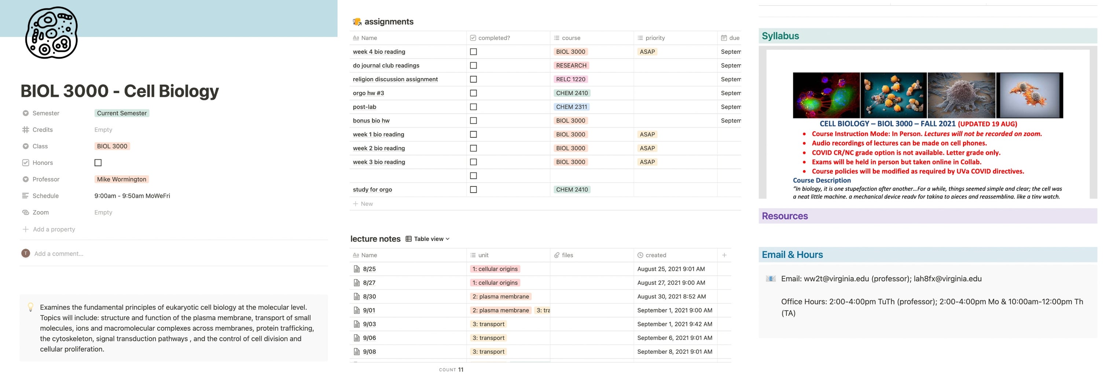Click New to add an assignment row
The height and width of the screenshot is (375, 1106).
coord(363,204)
